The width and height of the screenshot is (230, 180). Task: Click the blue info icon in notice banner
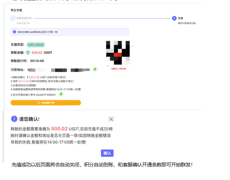pyautogui.click(x=15, y=32)
